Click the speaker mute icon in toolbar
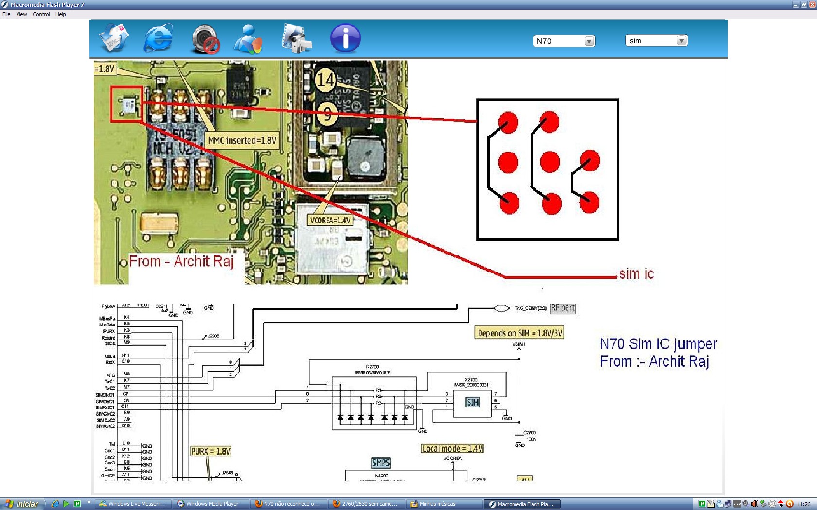The width and height of the screenshot is (817, 510). tap(205, 39)
